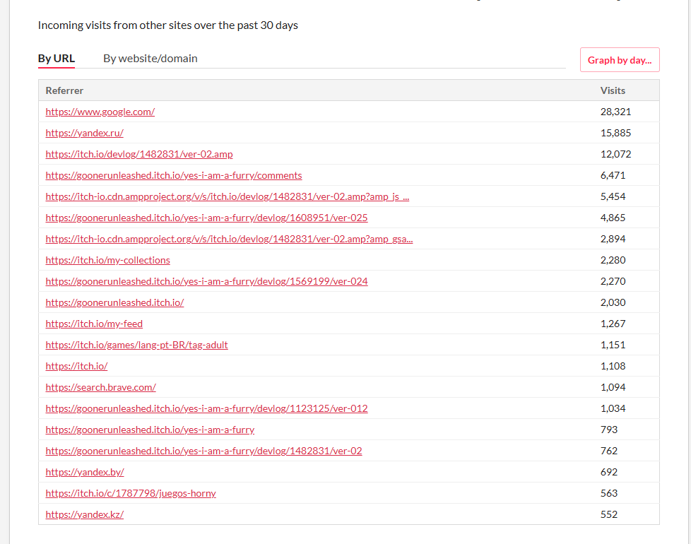Open the devlog/1608951/ver-025 referrer link
The width and height of the screenshot is (691, 544).
pos(207,218)
